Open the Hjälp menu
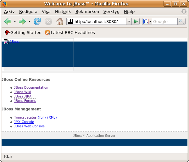Viewport: 189px width, 162px height. coord(129,12)
